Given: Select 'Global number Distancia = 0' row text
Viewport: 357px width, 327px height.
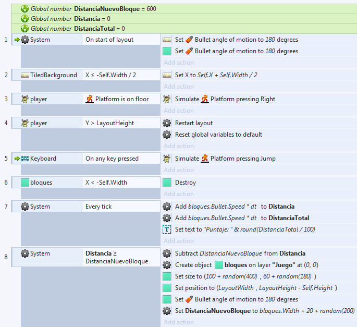Looking at the screenshot, I should (70, 19).
